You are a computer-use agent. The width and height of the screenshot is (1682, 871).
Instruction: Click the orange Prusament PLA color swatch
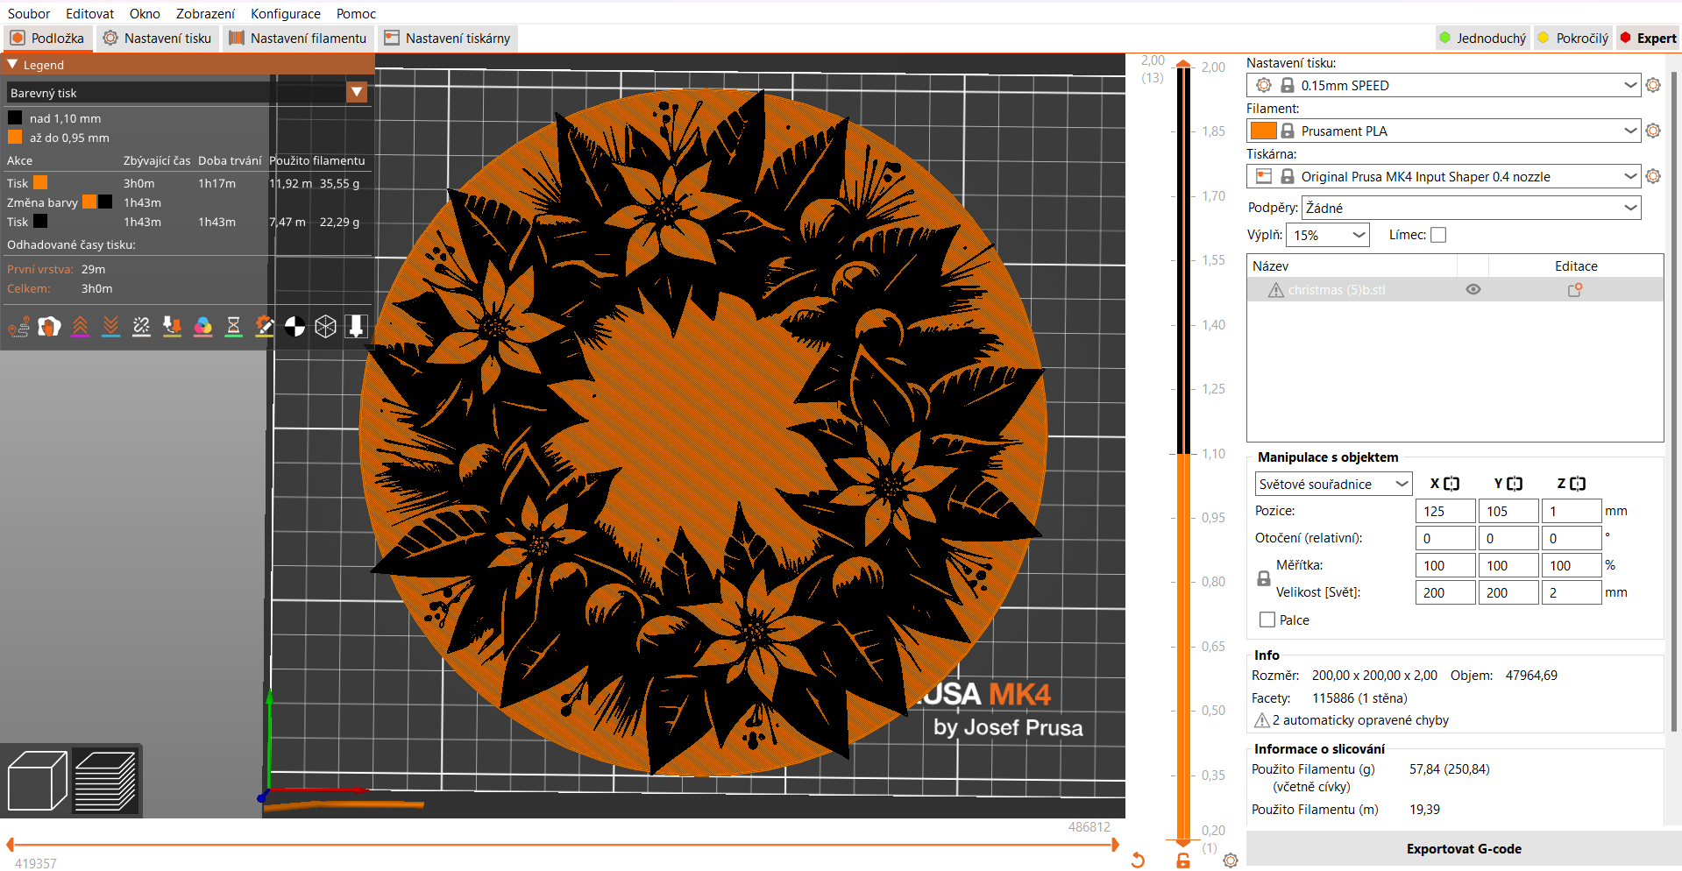pos(1263,131)
